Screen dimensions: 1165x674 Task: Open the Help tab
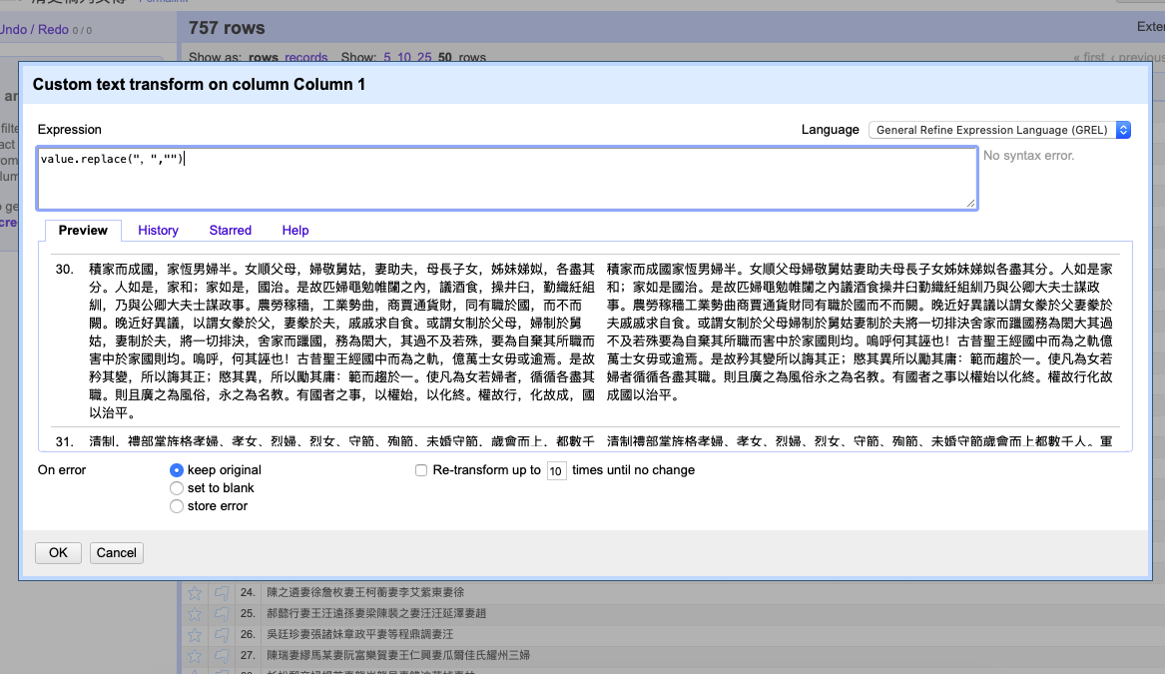(x=295, y=231)
